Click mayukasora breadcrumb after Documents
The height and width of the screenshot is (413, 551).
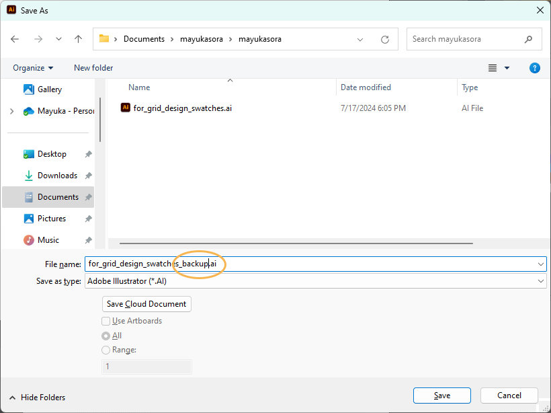[200, 39]
